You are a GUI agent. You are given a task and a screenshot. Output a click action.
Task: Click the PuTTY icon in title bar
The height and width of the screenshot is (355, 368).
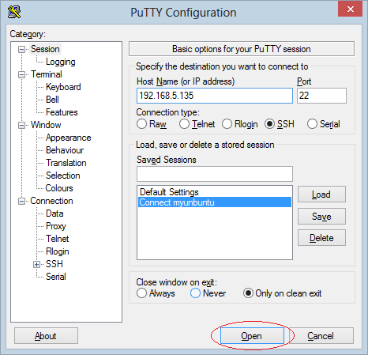click(14, 12)
